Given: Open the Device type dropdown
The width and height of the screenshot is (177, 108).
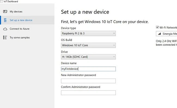Looking at the screenshot, I should pyautogui.click(x=88, y=33).
